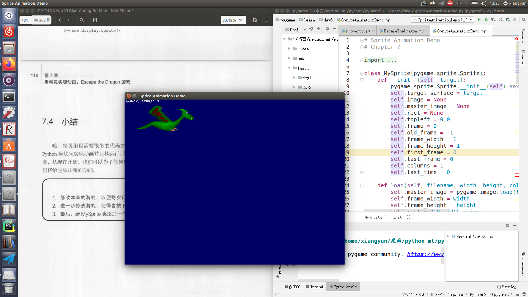
Task: Open the pygame community https link
Action: pyautogui.click(x=425, y=254)
